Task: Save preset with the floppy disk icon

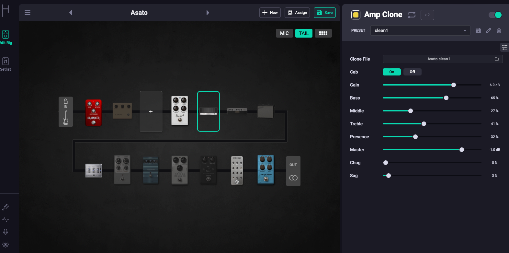Action: [478, 30]
